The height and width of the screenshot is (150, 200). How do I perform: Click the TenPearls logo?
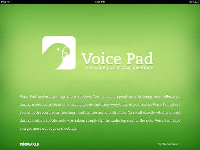pos(29,144)
